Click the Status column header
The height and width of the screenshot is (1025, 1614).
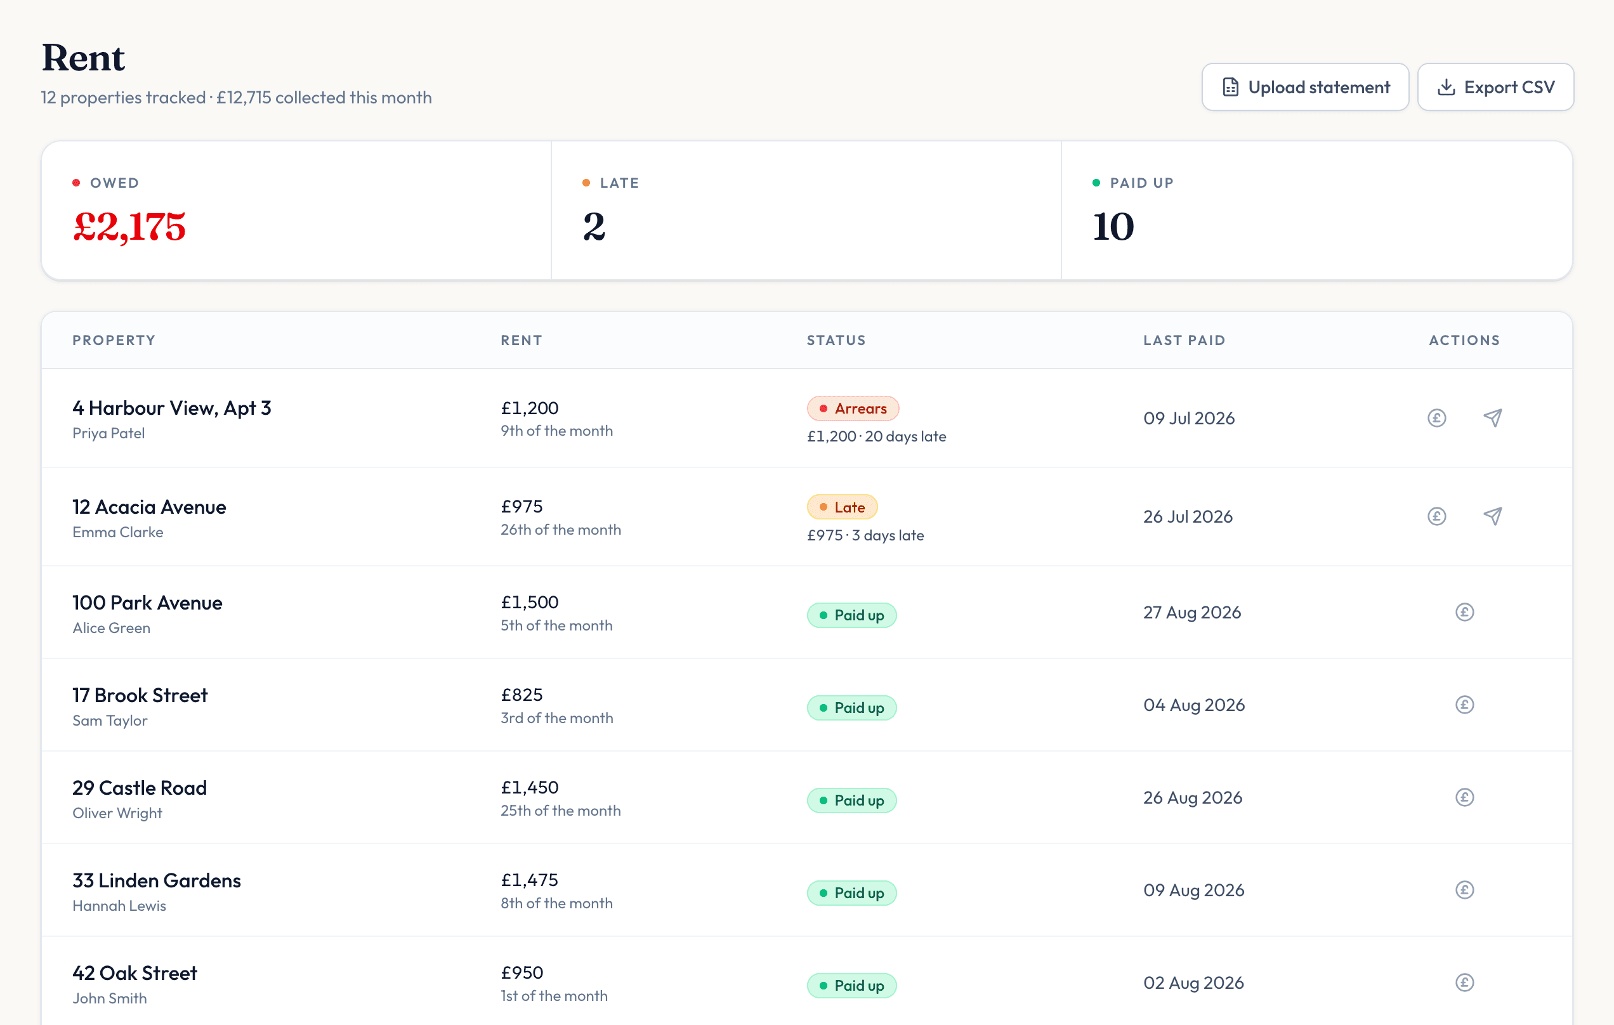[x=836, y=341]
